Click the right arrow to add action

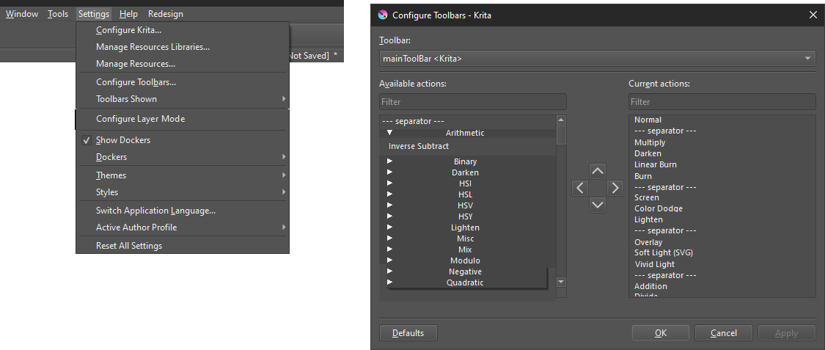615,189
